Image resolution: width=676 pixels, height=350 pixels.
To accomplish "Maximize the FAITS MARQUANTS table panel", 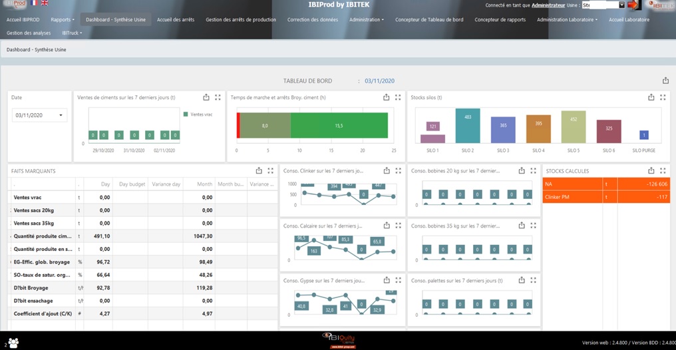I will click(270, 171).
